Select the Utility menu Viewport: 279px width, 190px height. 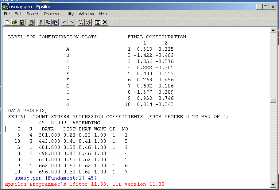click(x=68, y=14)
